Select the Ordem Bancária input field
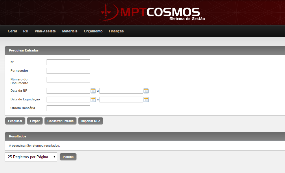This screenshot has width=285, height=173. (68, 108)
